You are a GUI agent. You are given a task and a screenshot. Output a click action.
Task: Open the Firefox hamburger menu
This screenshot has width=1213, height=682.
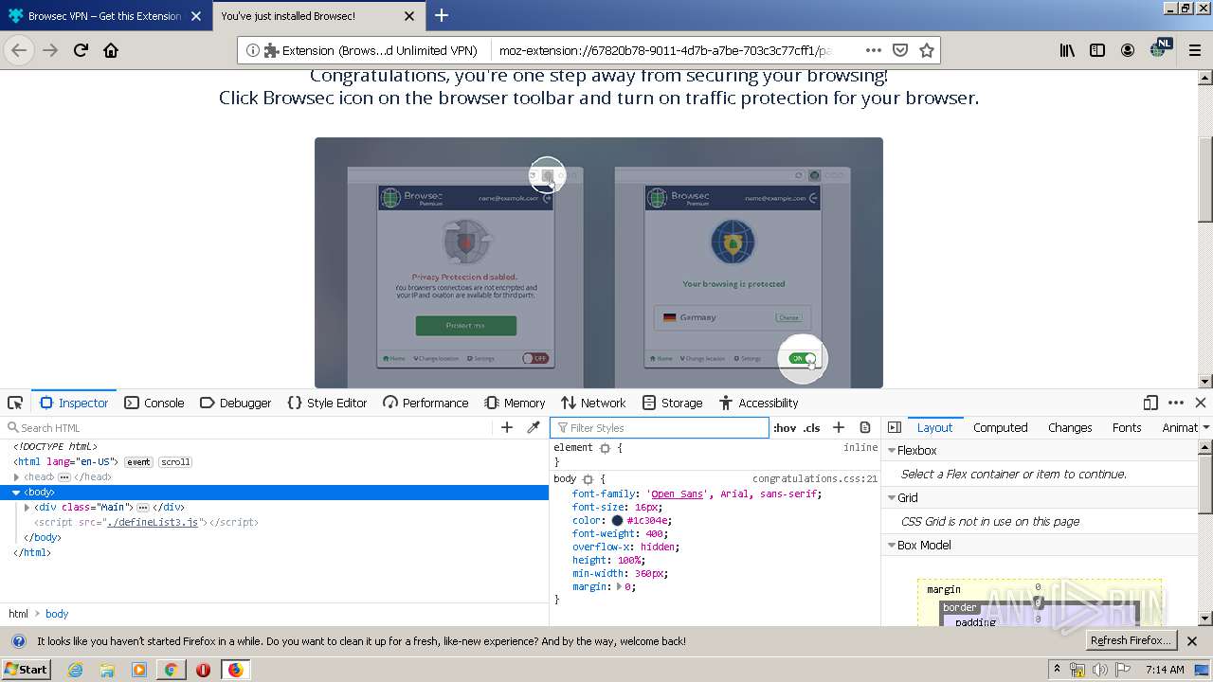pos(1195,50)
